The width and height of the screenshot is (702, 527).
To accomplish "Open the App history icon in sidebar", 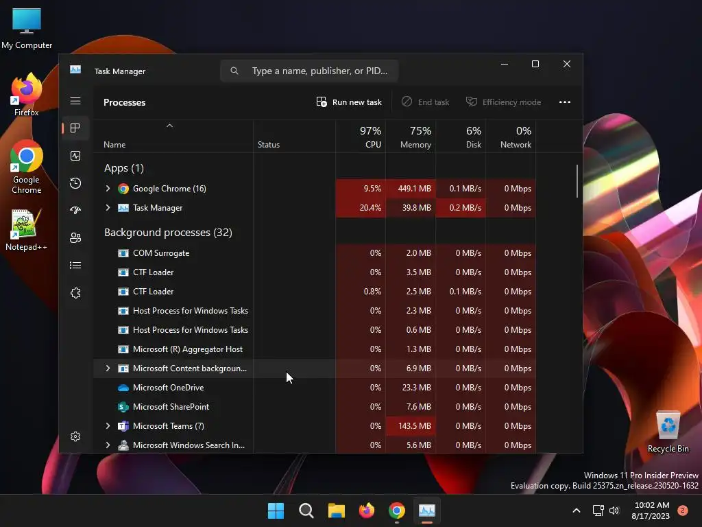I will coord(75,183).
